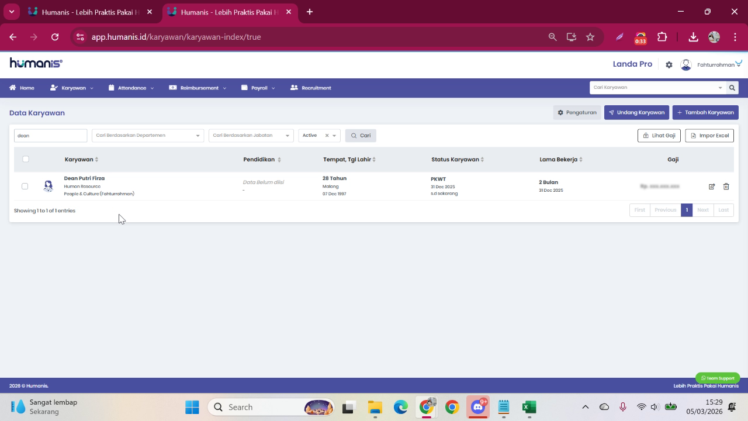Clear the Active status filter
The width and height of the screenshot is (748, 421).
(327, 136)
